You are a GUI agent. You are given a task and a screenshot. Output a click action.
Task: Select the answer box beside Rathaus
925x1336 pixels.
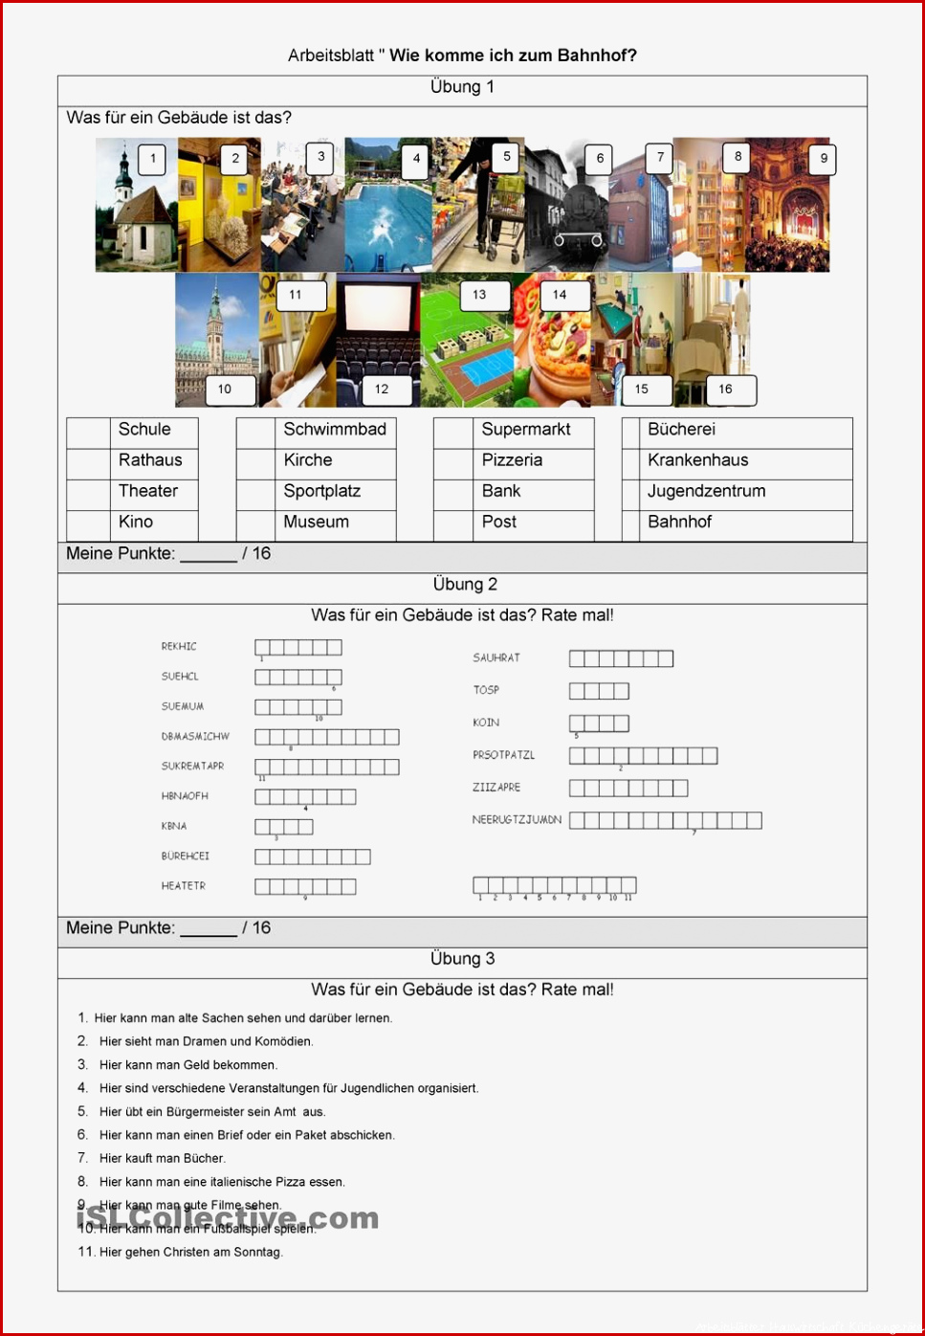[88, 463]
